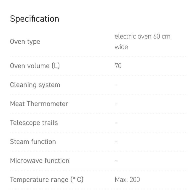Click the Max. 200 temperature value
The height and width of the screenshot is (192, 196).
(127, 180)
